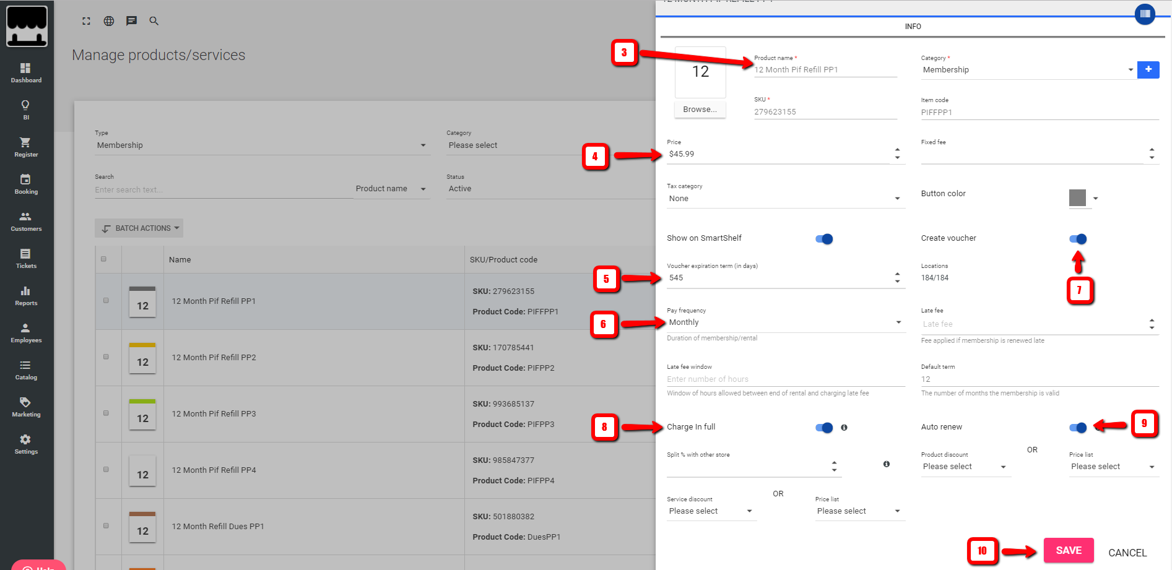Image resolution: width=1172 pixels, height=570 pixels.
Task: Click the Late fee window input
Action: (786, 379)
